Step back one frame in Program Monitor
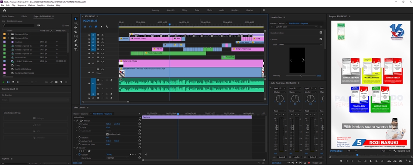The image size is (413, 165). [365, 161]
